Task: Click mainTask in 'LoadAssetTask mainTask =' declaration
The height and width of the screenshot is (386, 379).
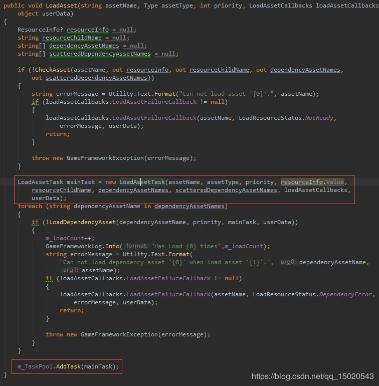Action: click(81, 182)
